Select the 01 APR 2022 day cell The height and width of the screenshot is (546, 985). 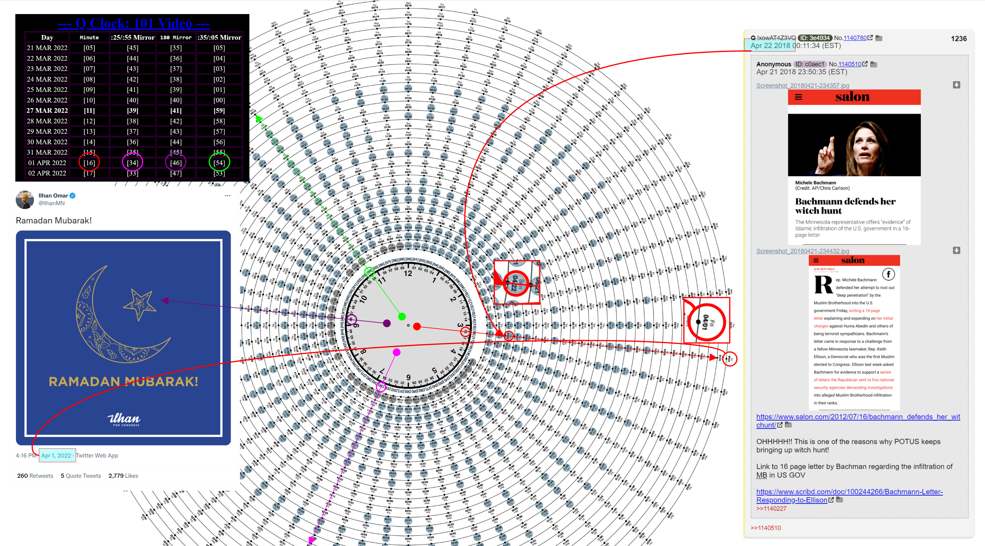click(47, 163)
